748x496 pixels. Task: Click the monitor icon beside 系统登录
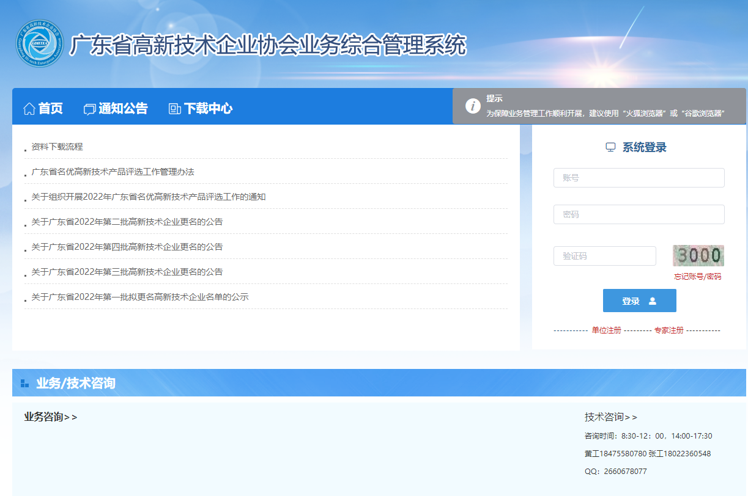point(610,147)
